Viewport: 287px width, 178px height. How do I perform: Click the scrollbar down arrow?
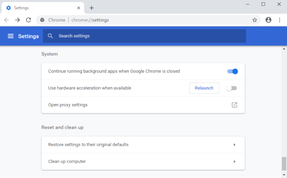point(284,175)
